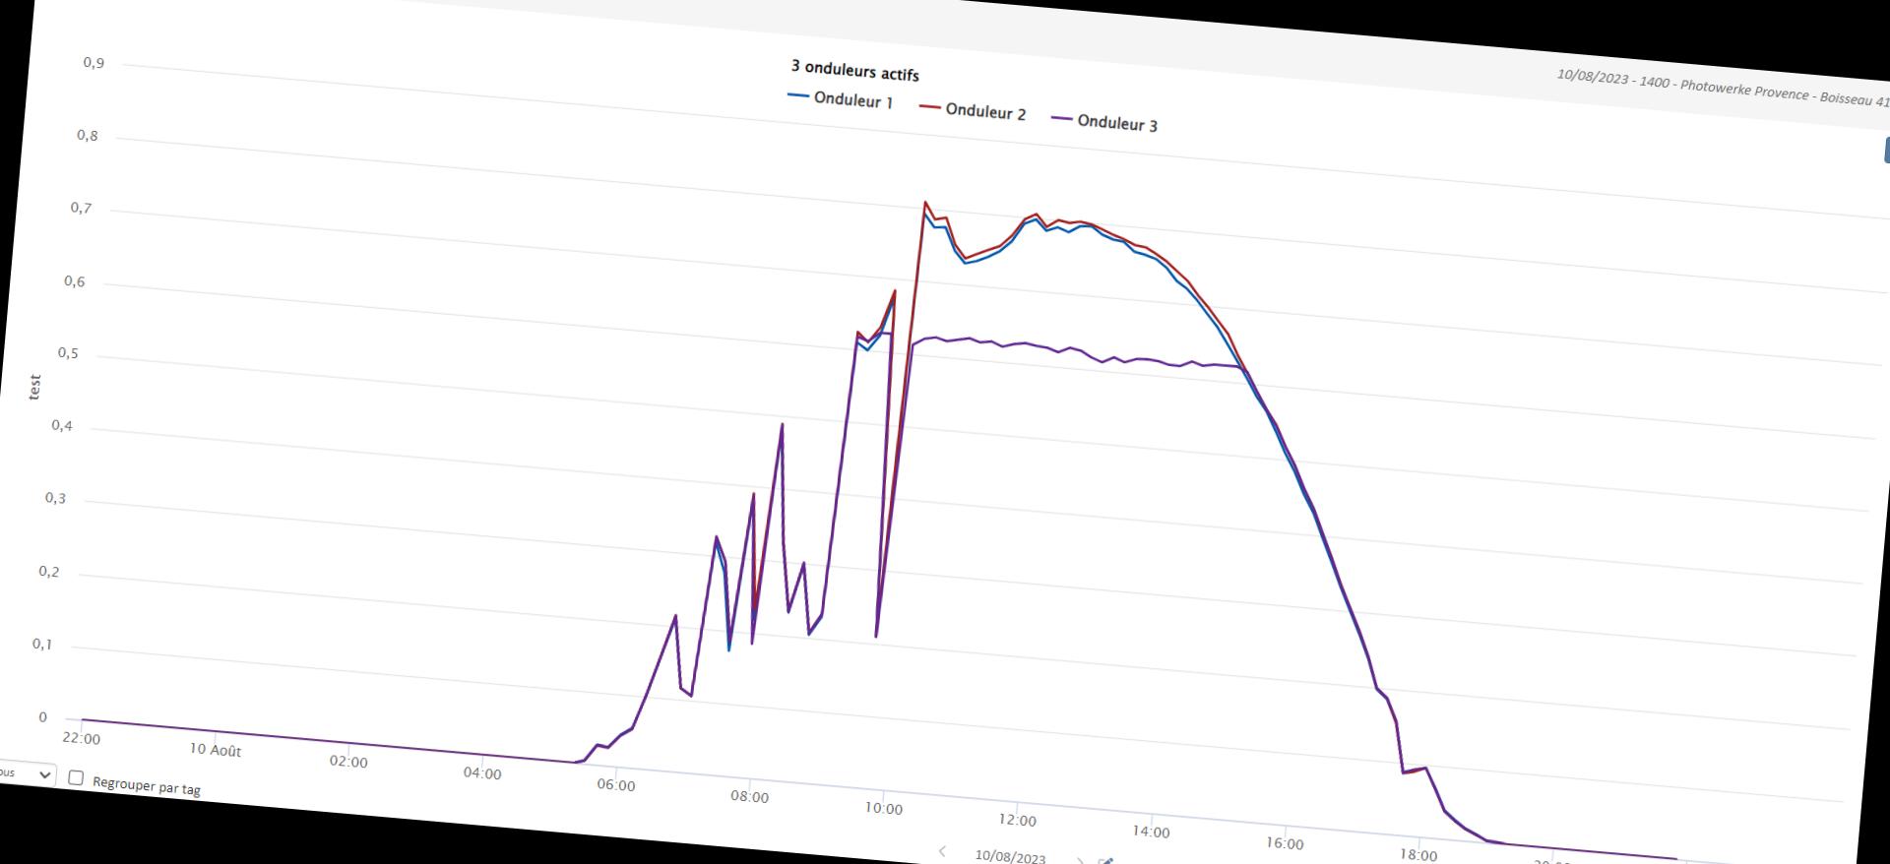The height and width of the screenshot is (864, 1890).
Task: Click the 0,3 y-axis value
Action: pos(55,499)
